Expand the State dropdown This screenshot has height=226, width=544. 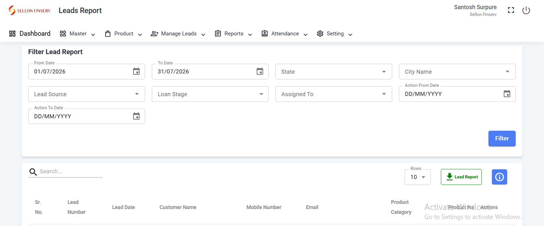(x=334, y=71)
